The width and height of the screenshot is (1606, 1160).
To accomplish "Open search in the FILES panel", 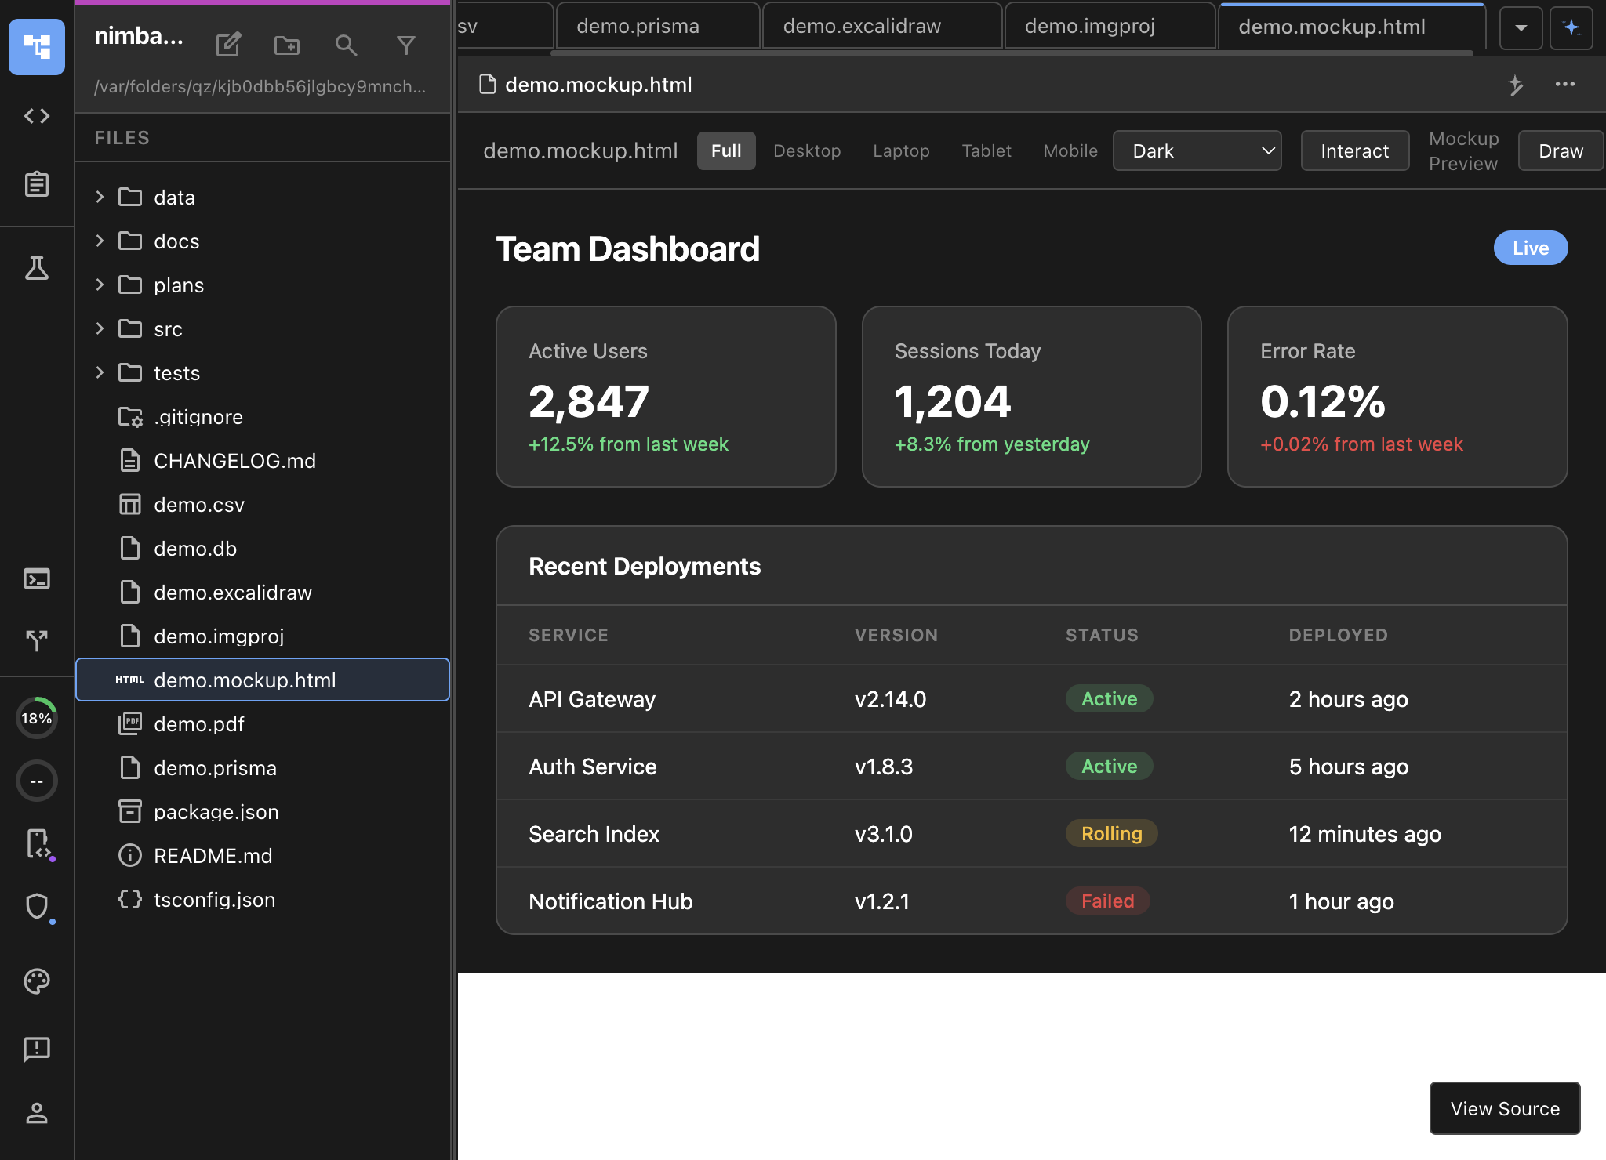I will coord(347,45).
